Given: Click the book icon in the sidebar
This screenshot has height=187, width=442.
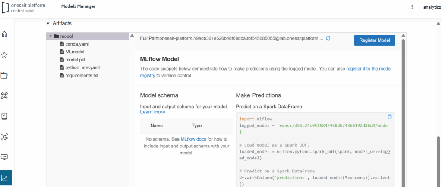Looking at the screenshot, I should pyautogui.click(x=5, y=116).
